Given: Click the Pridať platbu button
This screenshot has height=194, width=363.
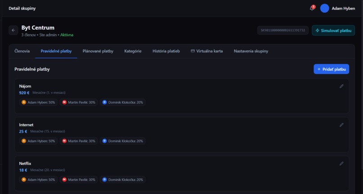Looking at the screenshot, I should (331, 69).
